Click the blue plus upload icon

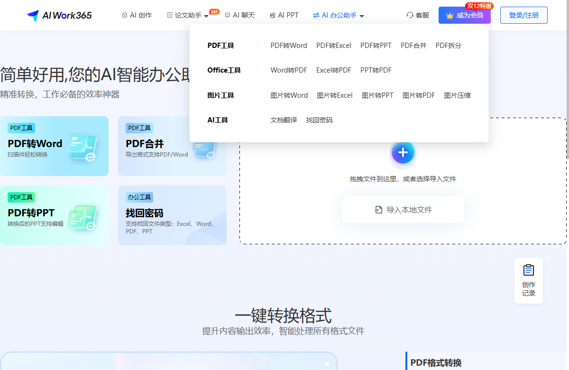[403, 152]
